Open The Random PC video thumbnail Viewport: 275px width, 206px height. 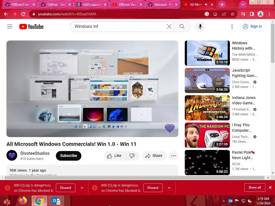coord(207,135)
